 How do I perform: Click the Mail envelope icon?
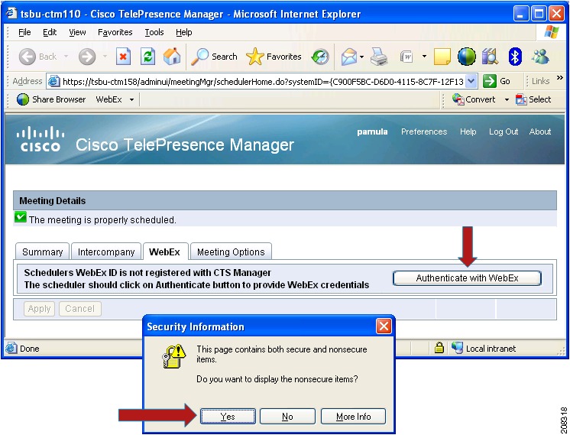(348, 57)
